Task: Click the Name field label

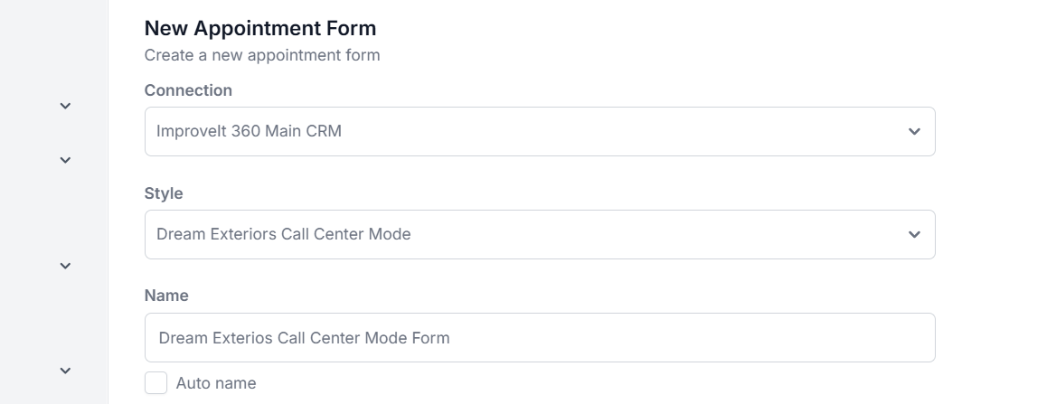Action: click(x=166, y=296)
